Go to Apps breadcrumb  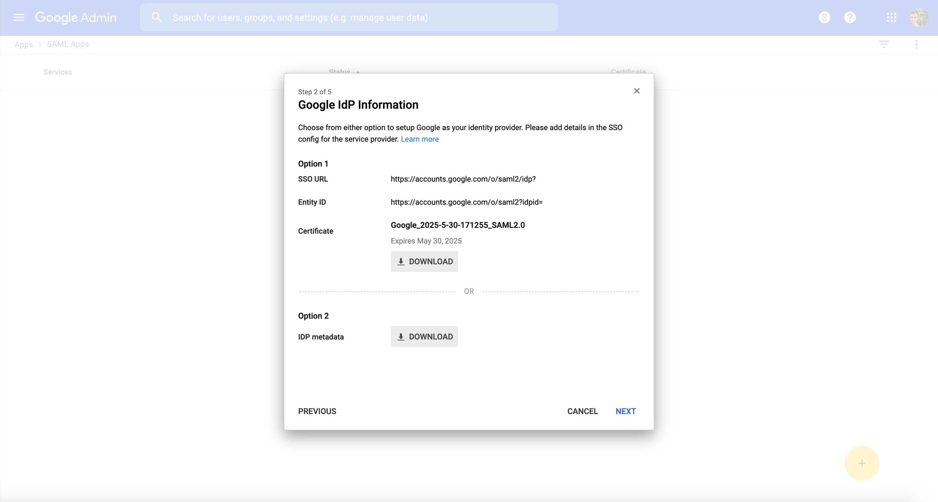[x=24, y=44]
